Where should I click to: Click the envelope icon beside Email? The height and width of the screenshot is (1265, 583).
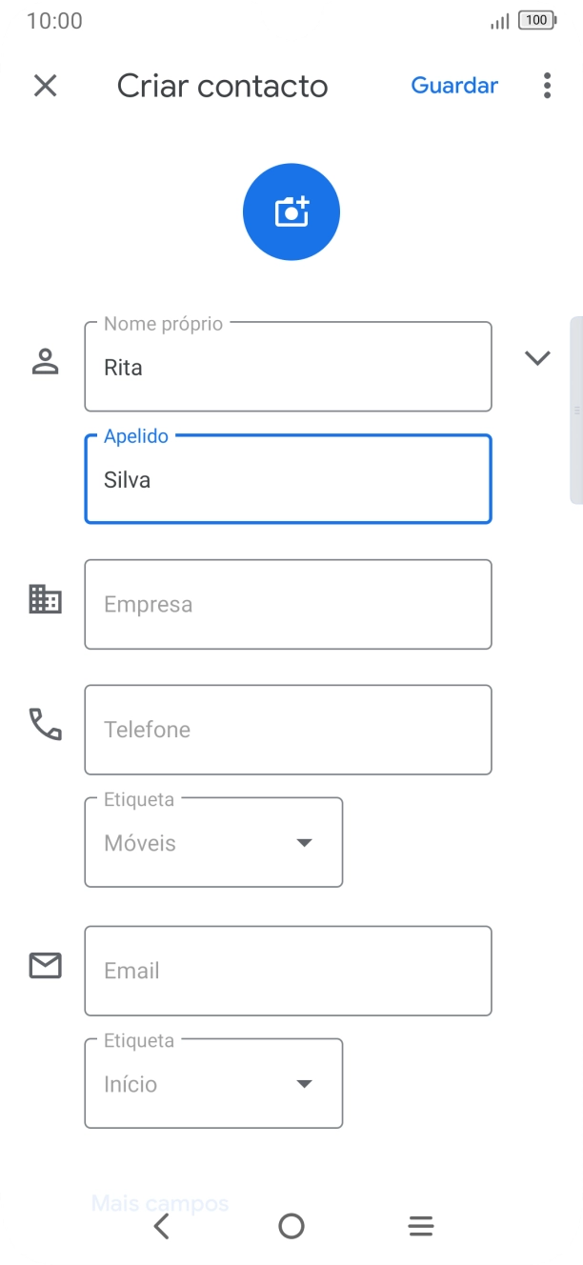45,965
